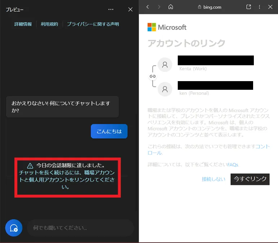Click 接続しない to decline linking
Viewport: 278px width, 243px height.
point(213,179)
